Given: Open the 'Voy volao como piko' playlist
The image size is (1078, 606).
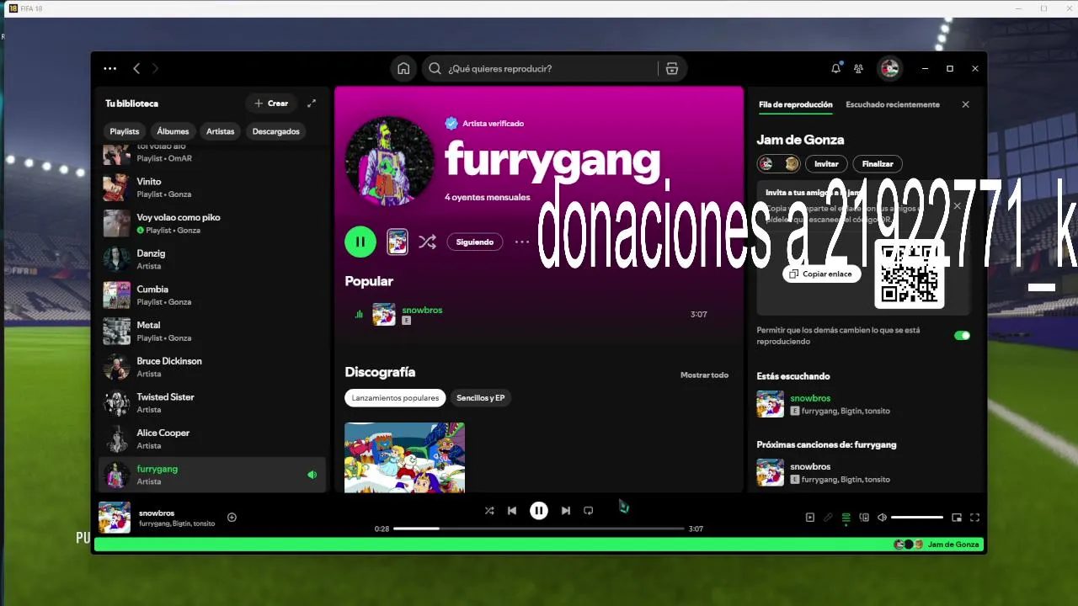Looking at the screenshot, I should point(212,223).
